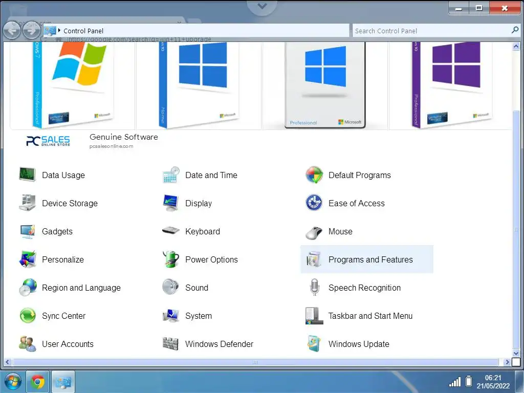Viewport: 524px width, 393px height.
Task: Open the User Accounts text link
Action: click(68, 344)
